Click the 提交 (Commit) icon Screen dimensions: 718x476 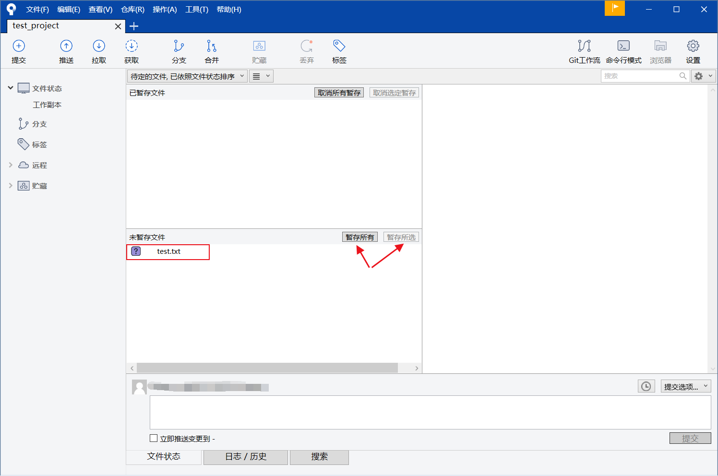click(x=19, y=51)
